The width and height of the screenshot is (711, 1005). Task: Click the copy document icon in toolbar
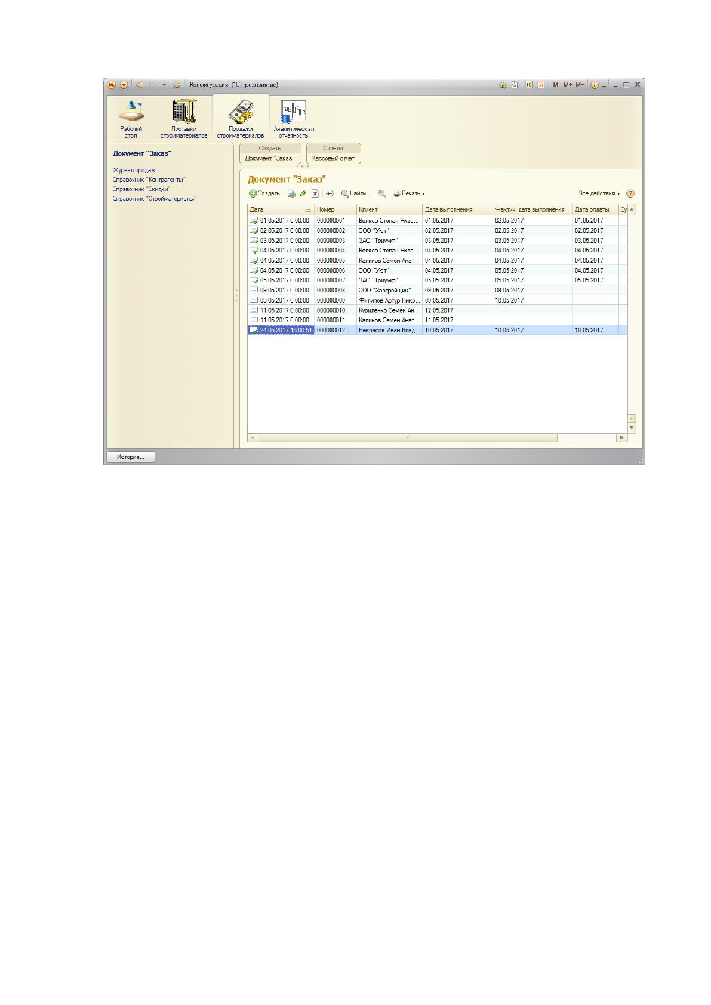tap(291, 193)
